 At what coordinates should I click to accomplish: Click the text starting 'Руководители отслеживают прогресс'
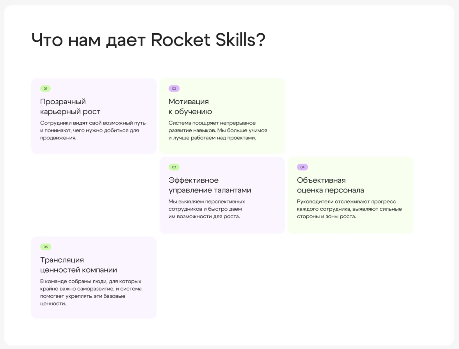349,209
